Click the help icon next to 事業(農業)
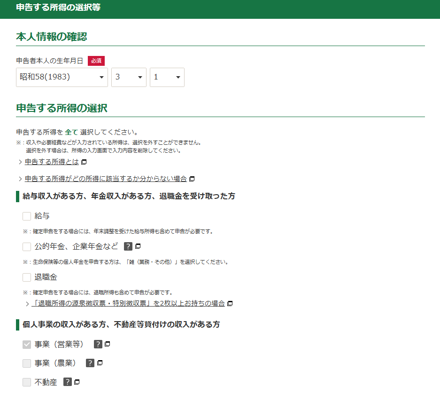Image resolution: width=440 pixels, height=394 pixels. coord(90,363)
